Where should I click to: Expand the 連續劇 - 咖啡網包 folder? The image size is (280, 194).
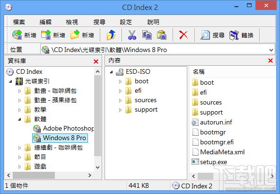click(20, 148)
